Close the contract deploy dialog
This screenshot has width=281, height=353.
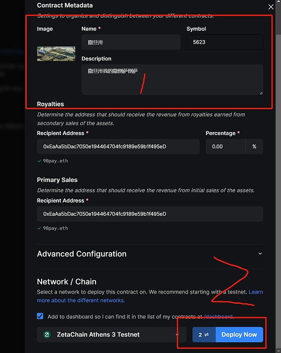coord(271,7)
